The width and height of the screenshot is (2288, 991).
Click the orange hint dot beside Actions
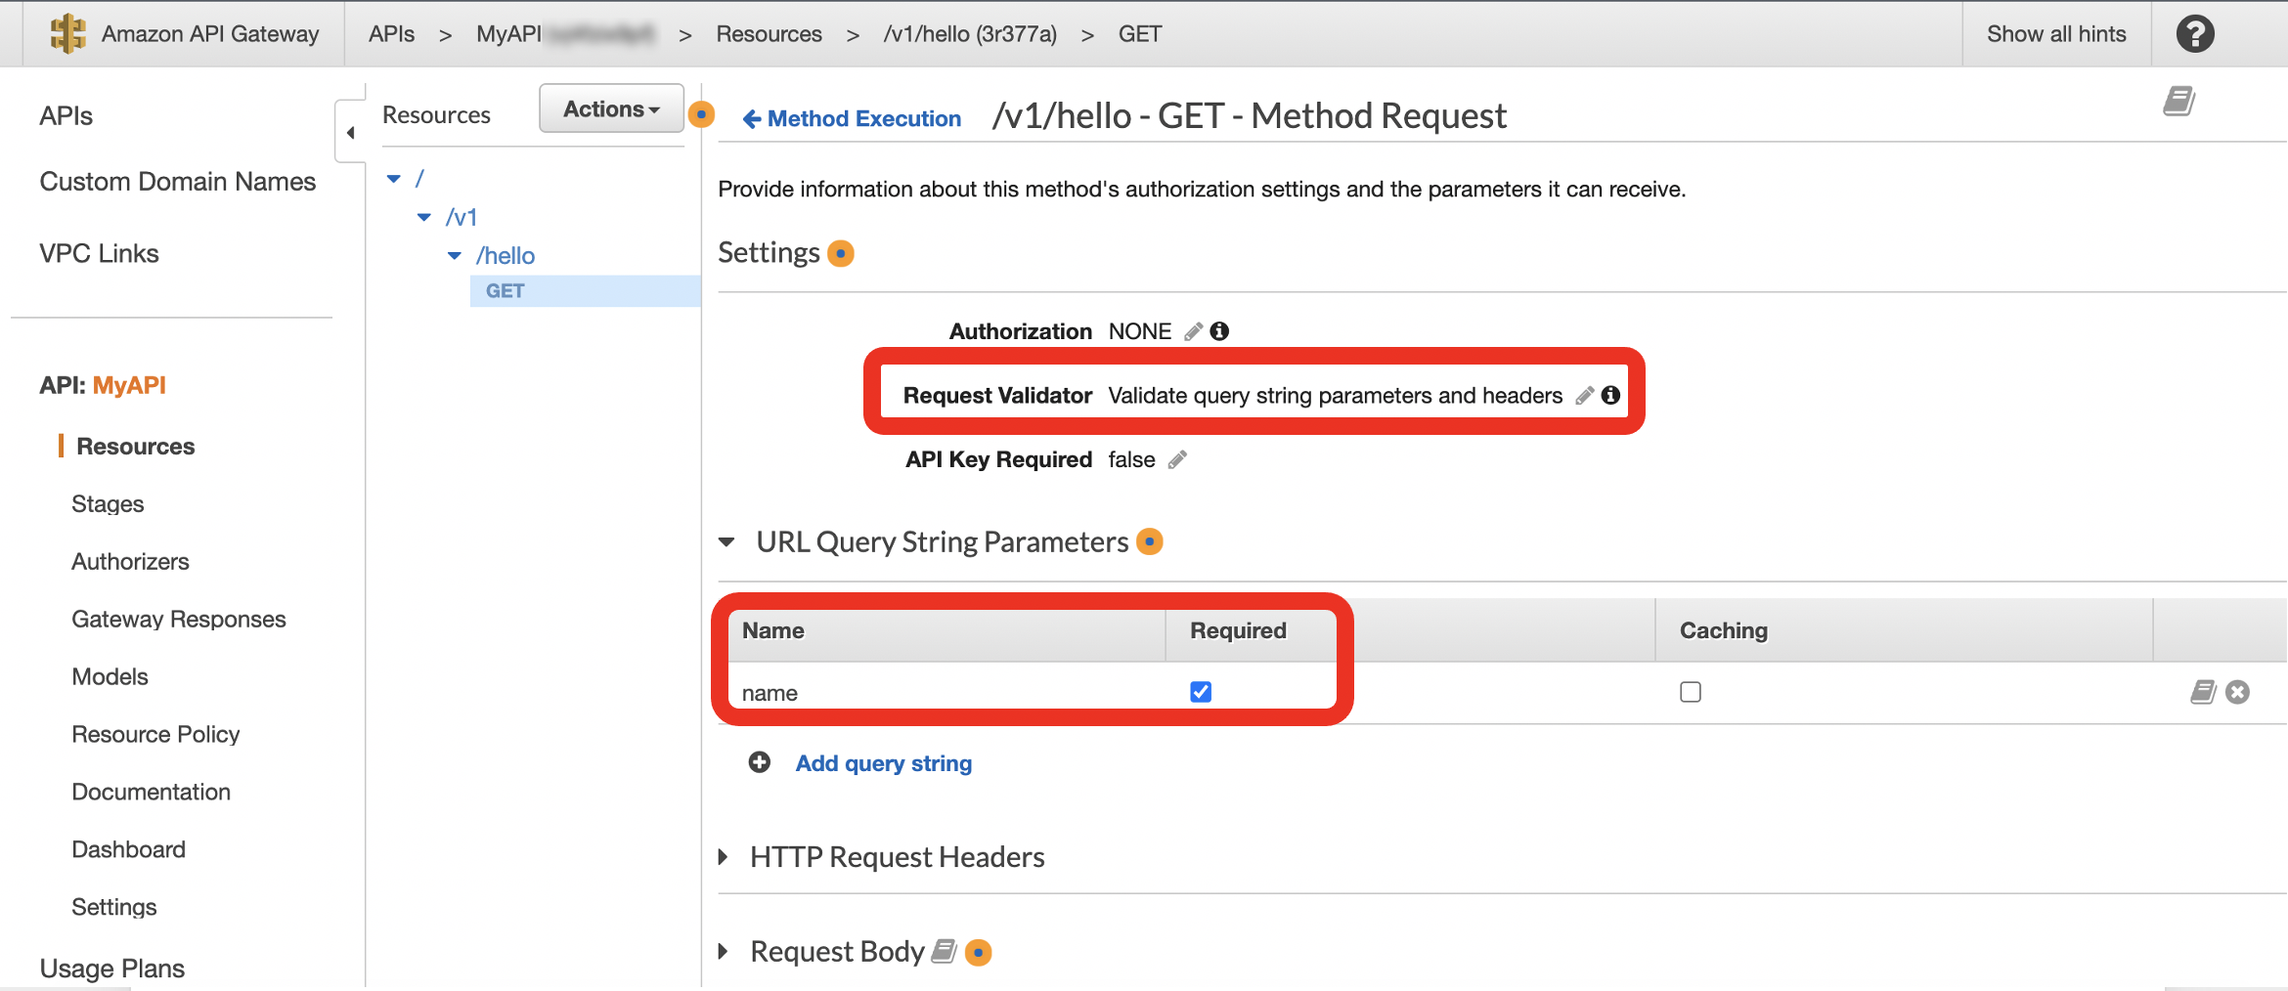[701, 114]
